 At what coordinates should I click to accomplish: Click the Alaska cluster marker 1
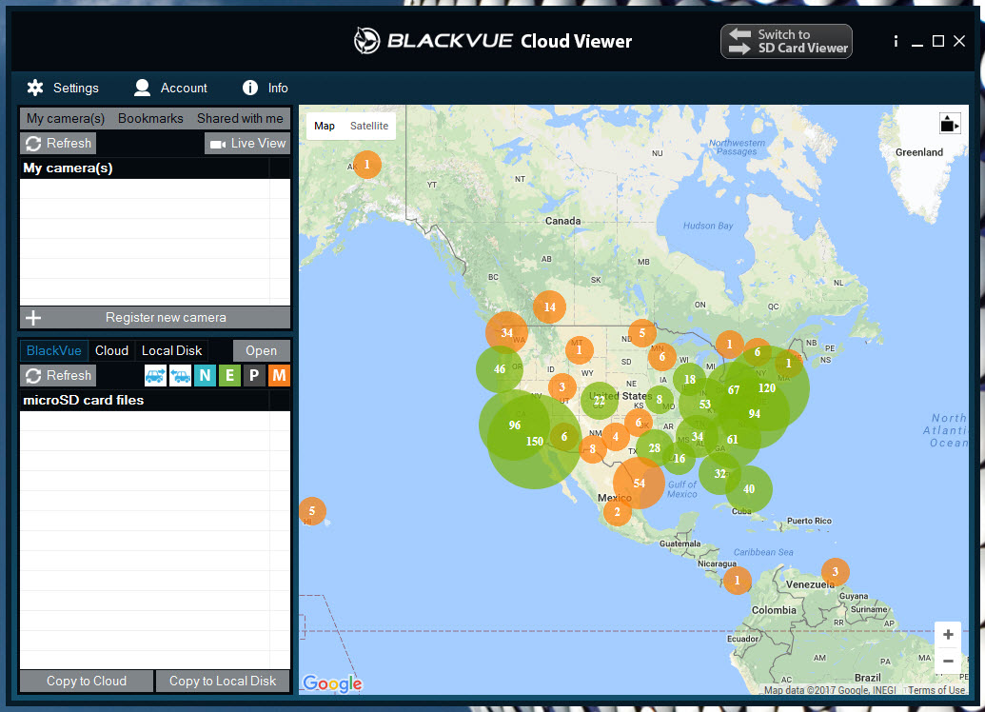pyautogui.click(x=366, y=165)
